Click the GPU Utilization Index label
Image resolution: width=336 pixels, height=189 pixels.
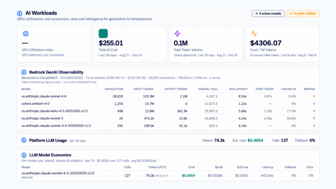(x=37, y=50)
